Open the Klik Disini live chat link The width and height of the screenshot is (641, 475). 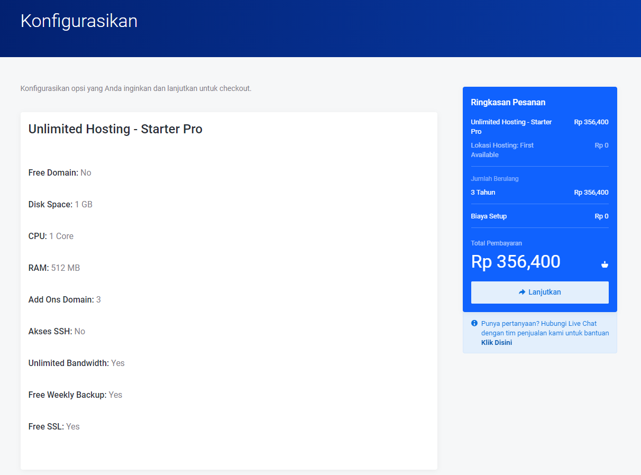tap(496, 343)
